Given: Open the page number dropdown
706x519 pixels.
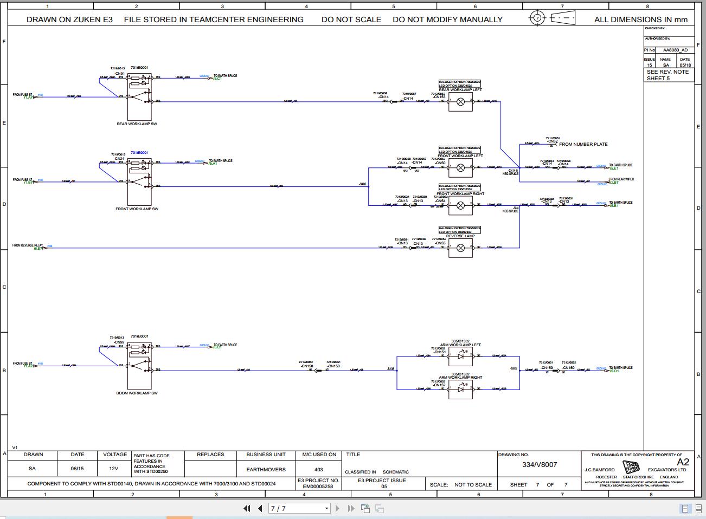Looking at the screenshot, I should point(326,508).
